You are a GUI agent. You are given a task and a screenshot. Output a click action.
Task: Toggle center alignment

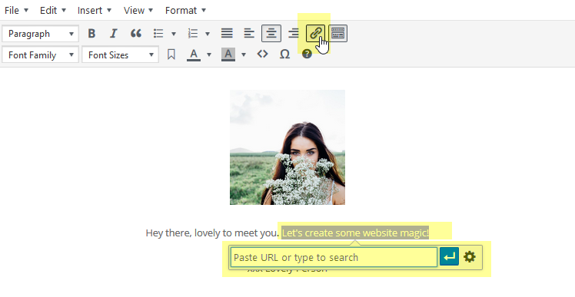(x=271, y=34)
